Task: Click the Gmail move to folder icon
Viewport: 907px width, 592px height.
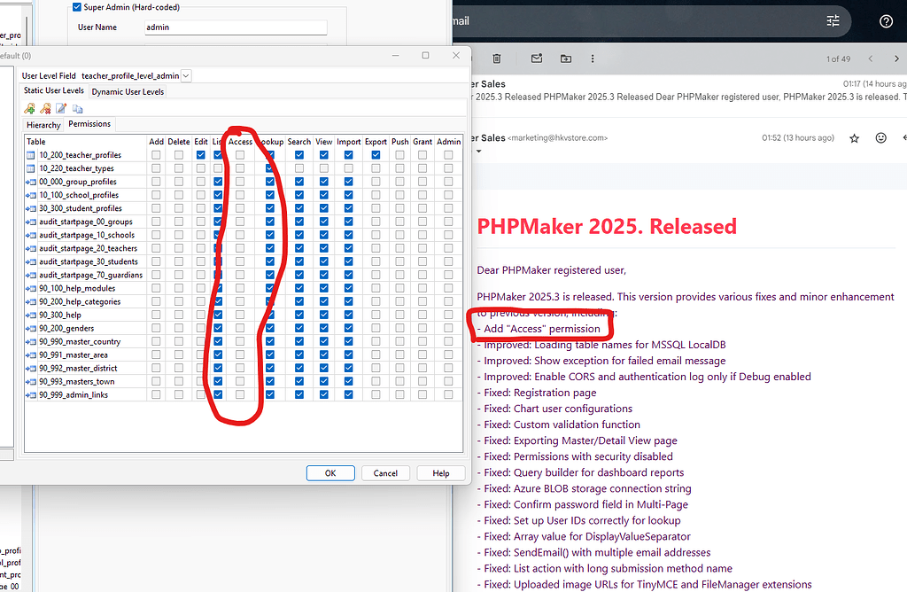Action: click(x=566, y=58)
